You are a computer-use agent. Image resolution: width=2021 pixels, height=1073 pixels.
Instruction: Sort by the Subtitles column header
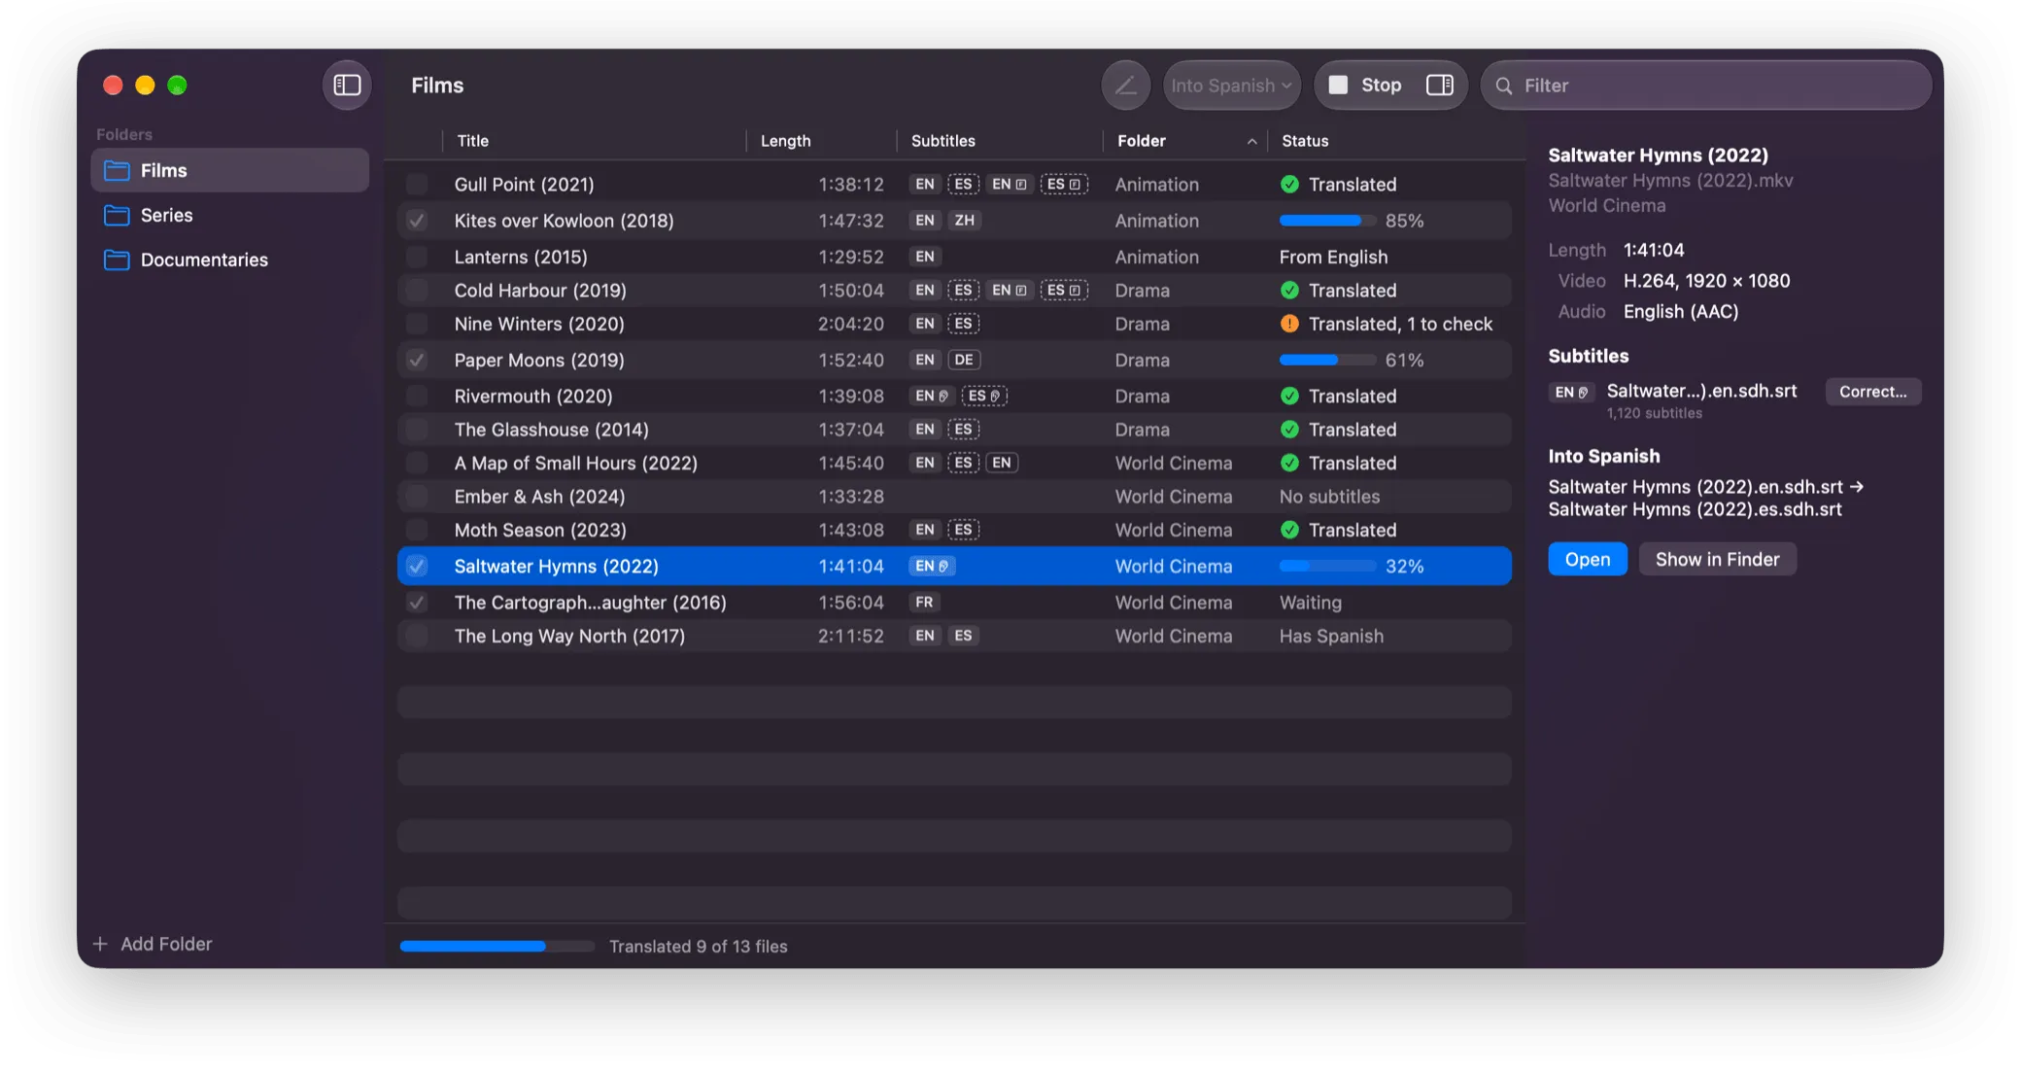click(1000, 141)
